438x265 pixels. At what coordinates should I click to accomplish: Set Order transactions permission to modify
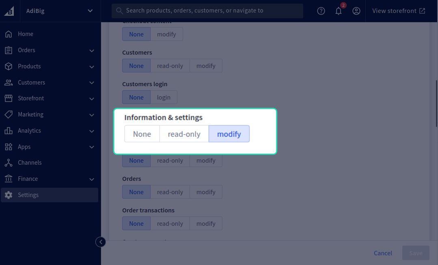(206, 223)
